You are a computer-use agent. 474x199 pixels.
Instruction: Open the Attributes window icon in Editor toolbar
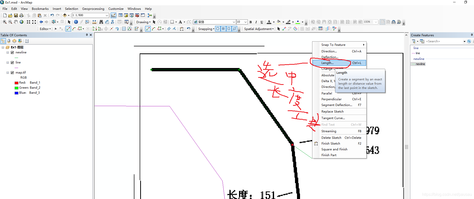pyautogui.click(x=124, y=29)
